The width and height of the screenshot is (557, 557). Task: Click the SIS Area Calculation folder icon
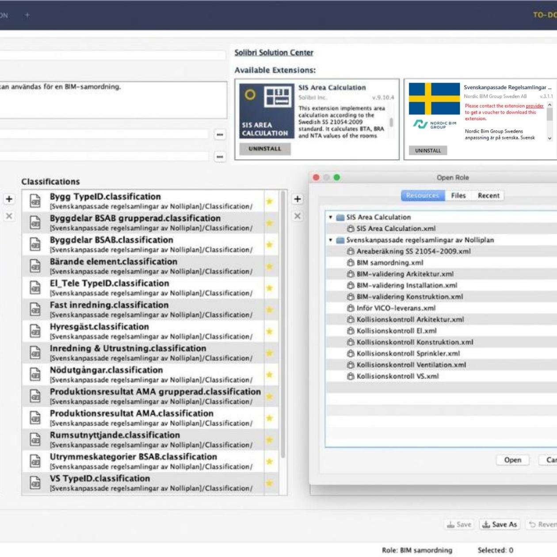click(x=340, y=217)
